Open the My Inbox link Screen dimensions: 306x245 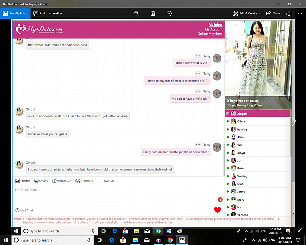pos(215,24)
